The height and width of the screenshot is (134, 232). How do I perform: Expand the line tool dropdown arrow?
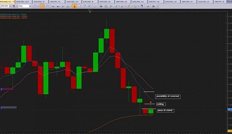132,6
